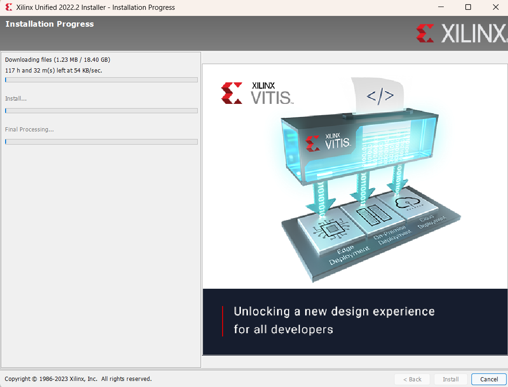Click the remaining time estimate label
Image resolution: width=508 pixels, height=387 pixels.
(33, 70)
